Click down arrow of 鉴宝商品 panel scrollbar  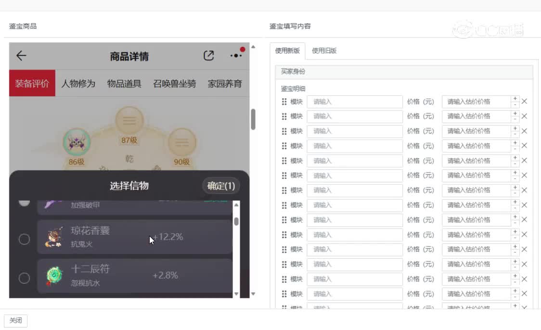coord(253,294)
